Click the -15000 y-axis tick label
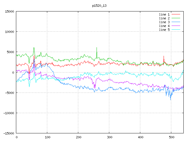 [8, 133]
